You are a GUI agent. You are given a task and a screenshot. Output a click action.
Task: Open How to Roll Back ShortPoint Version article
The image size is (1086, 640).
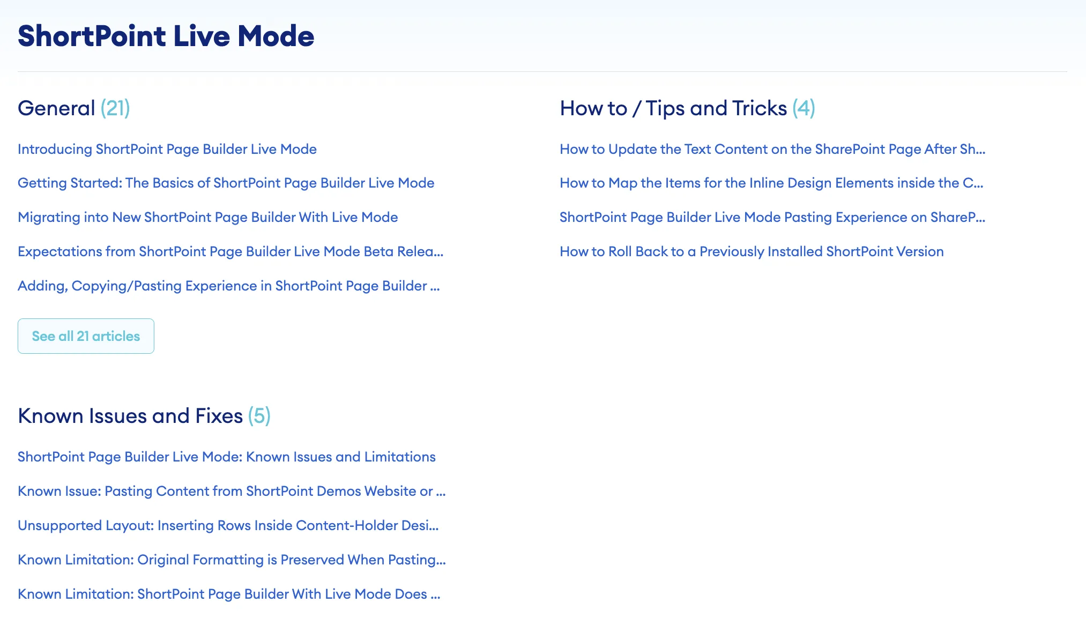pos(752,251)
